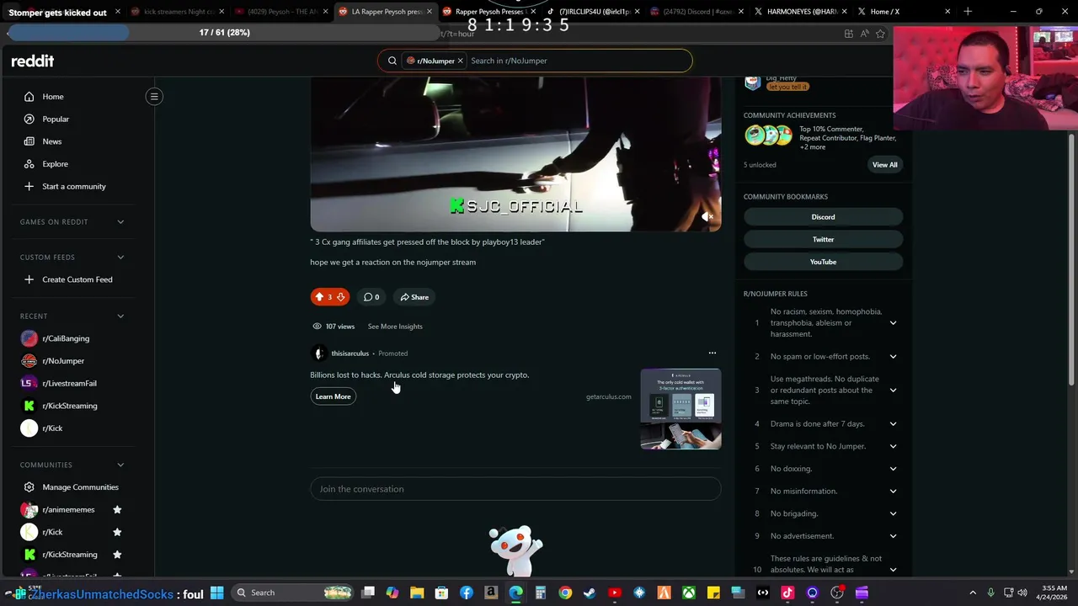Expand No spam or low-effort posts rule
The height and width of the screenshot is (606, 1078).
893,357
